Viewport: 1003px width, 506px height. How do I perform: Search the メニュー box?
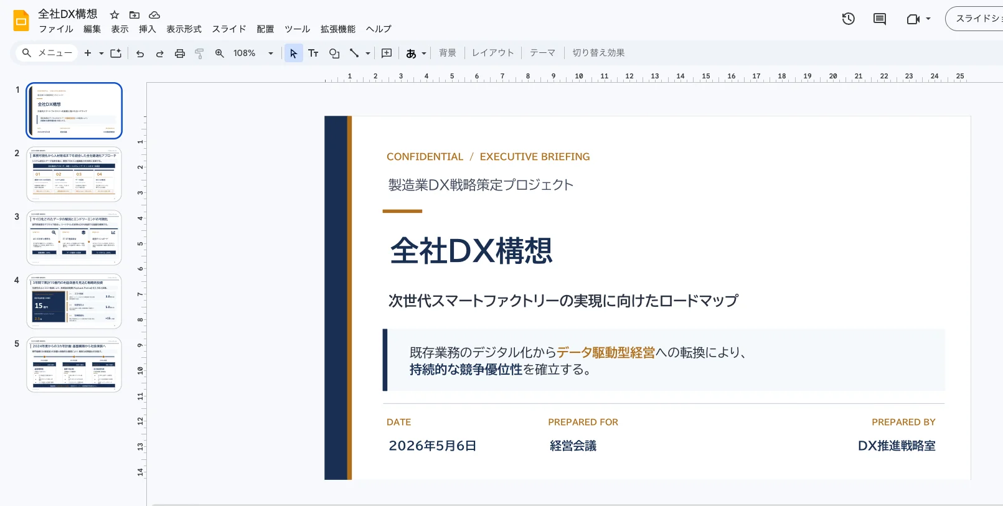(x=47, y=53)
